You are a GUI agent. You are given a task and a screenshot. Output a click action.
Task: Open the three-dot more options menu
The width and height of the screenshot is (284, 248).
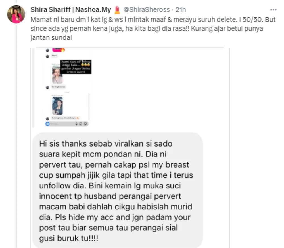pyautogui.click(x=273, y=10)
